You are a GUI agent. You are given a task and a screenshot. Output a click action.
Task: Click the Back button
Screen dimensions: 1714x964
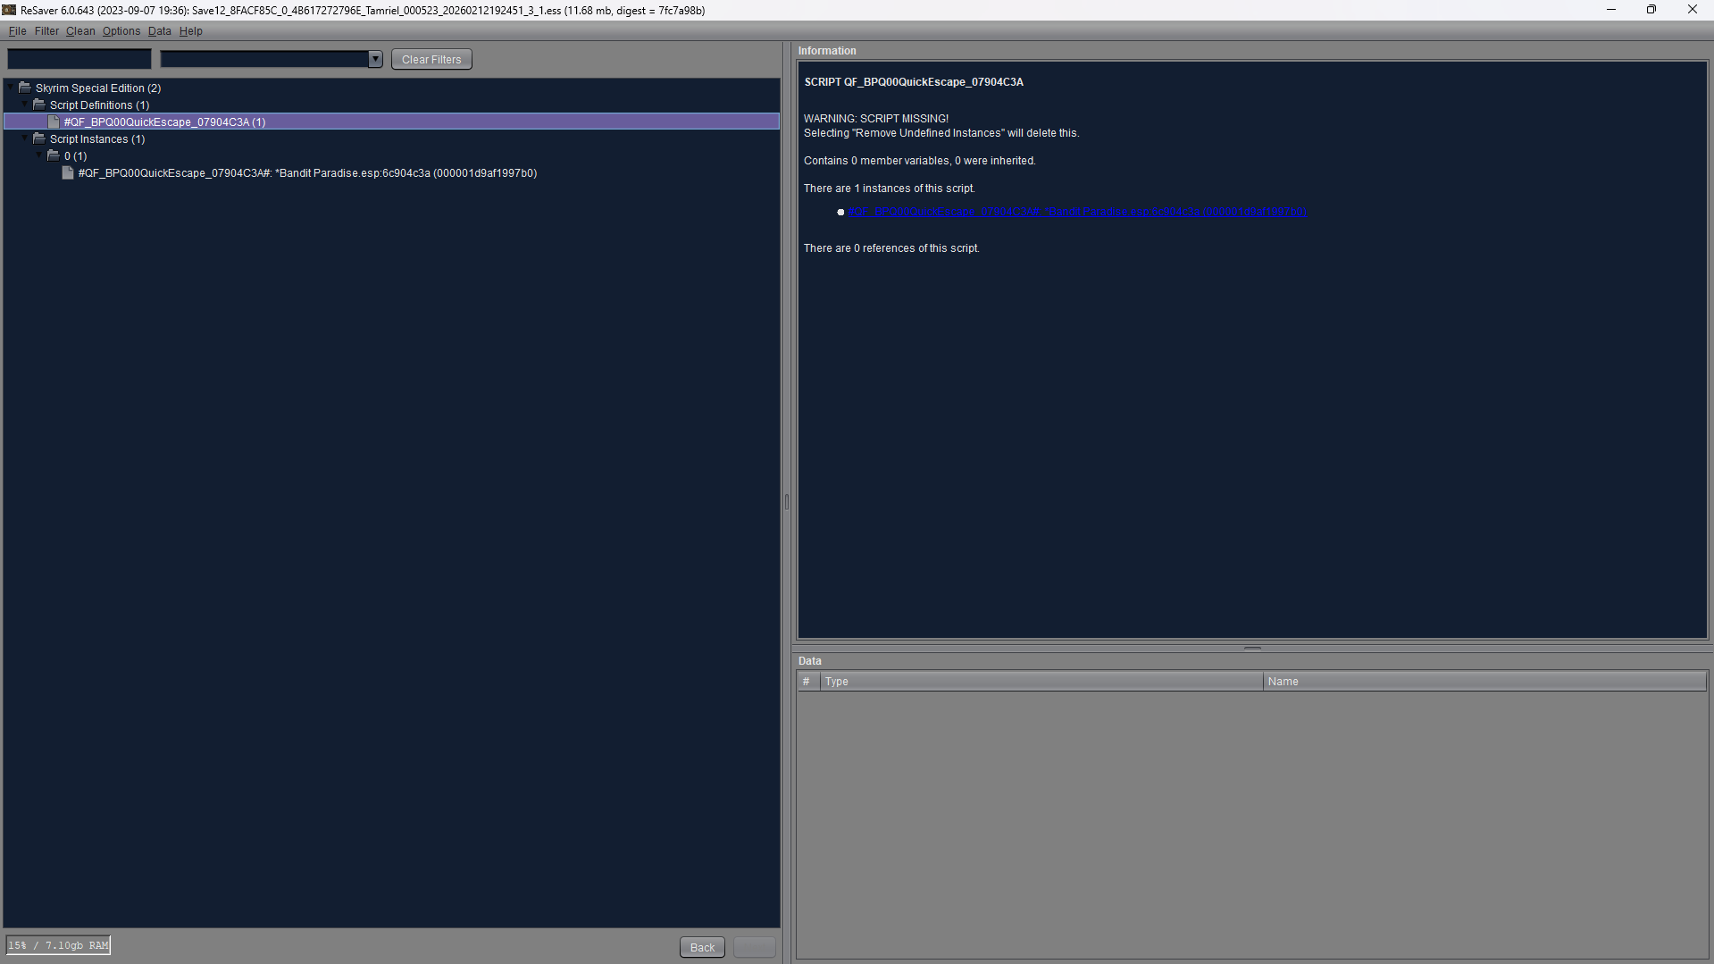coord(702,947)
